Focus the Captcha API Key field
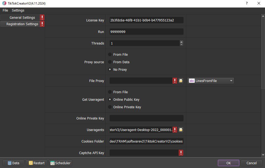This screenshot has height=168, width=265. point(144,153)
